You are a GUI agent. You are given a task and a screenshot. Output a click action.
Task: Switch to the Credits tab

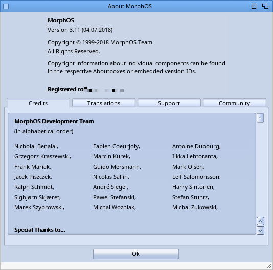coord(38,103)
